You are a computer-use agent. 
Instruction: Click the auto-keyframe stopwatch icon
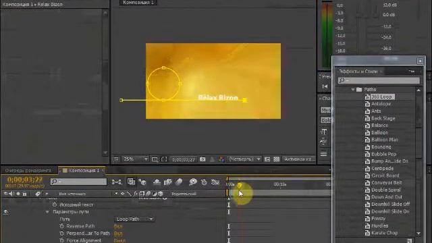(x=204, y=182)
